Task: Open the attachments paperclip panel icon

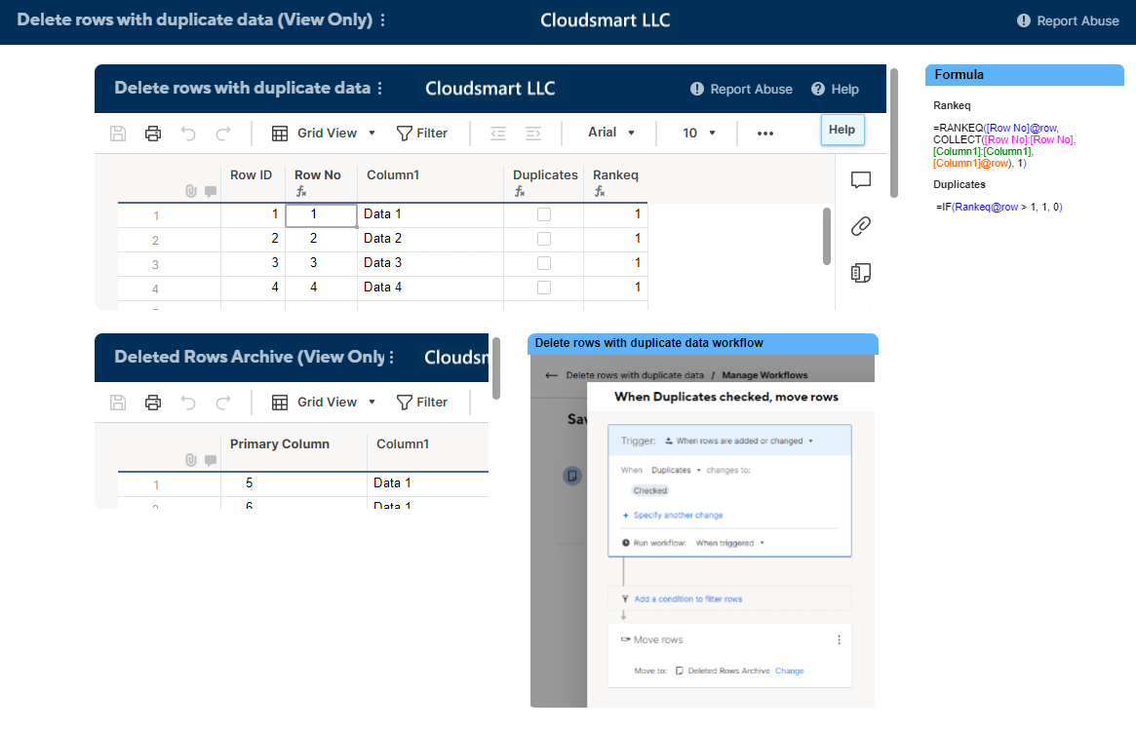Action: [861, 226]
